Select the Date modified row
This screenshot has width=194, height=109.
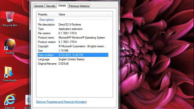[x=73, y=55]
